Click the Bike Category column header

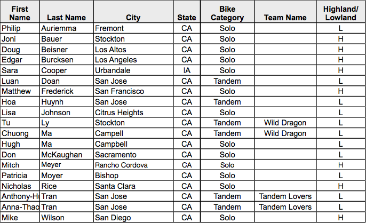[x=227, y=13]
